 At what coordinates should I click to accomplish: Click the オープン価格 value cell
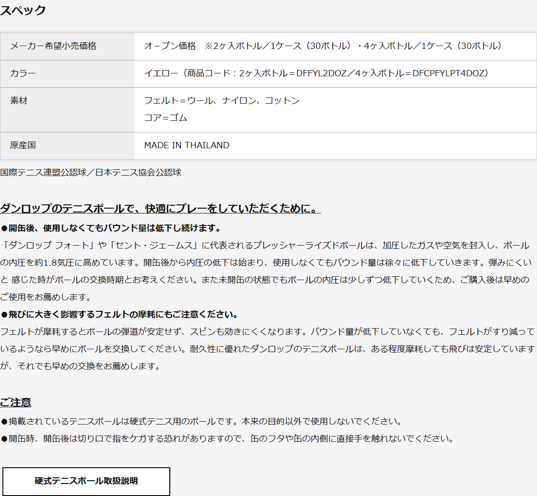pyautogui.click(x=335, y=46)
